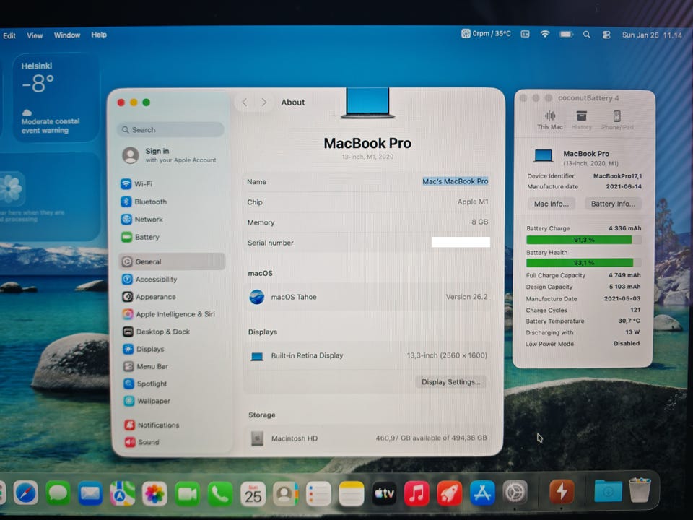This screenshot has width=693, height=520.
Task: Open Notes app in Dock
Action: tap(352, 493)
